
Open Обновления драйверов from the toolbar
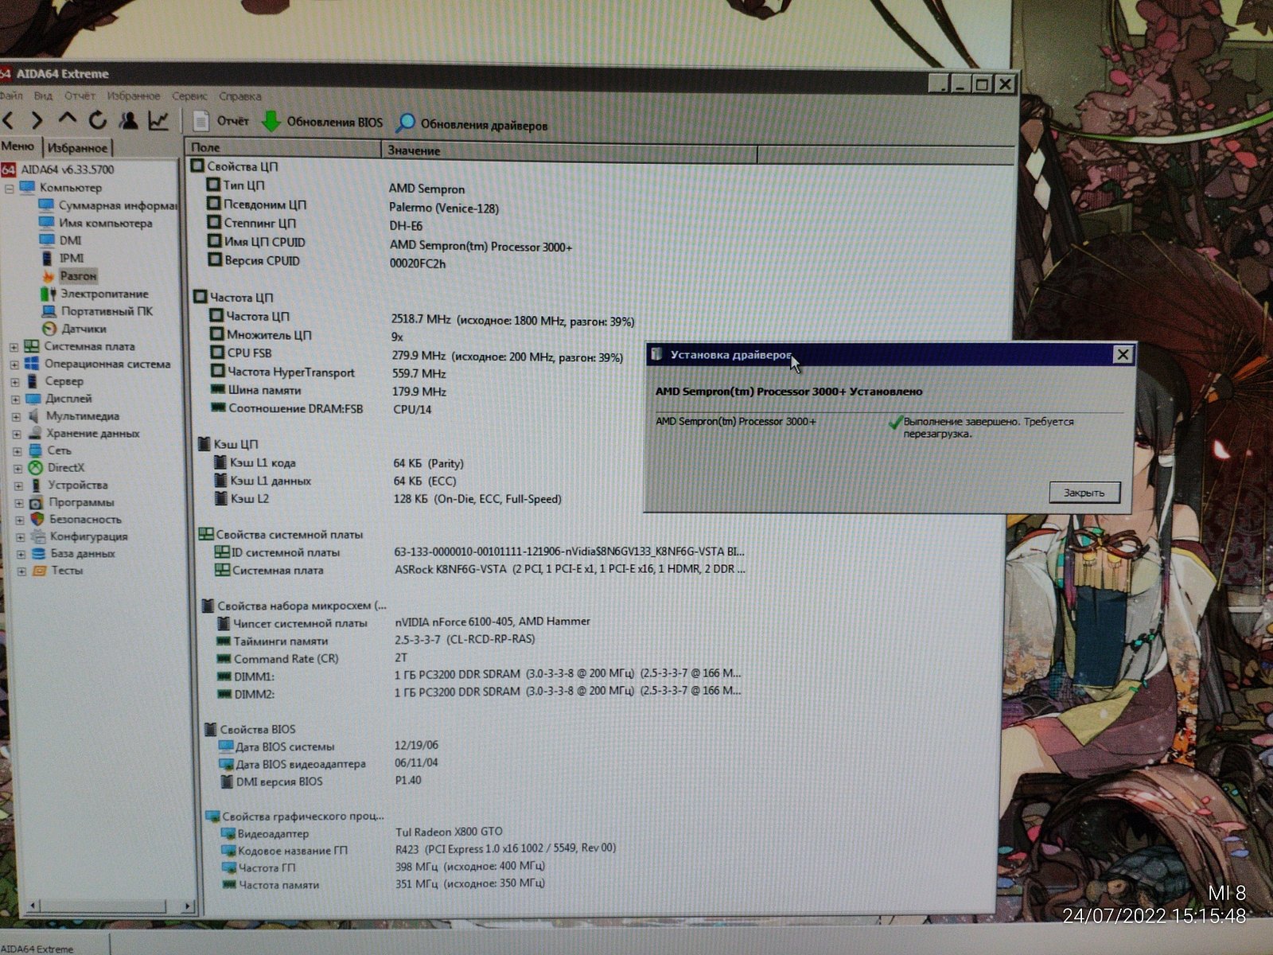tap(473, 124)
